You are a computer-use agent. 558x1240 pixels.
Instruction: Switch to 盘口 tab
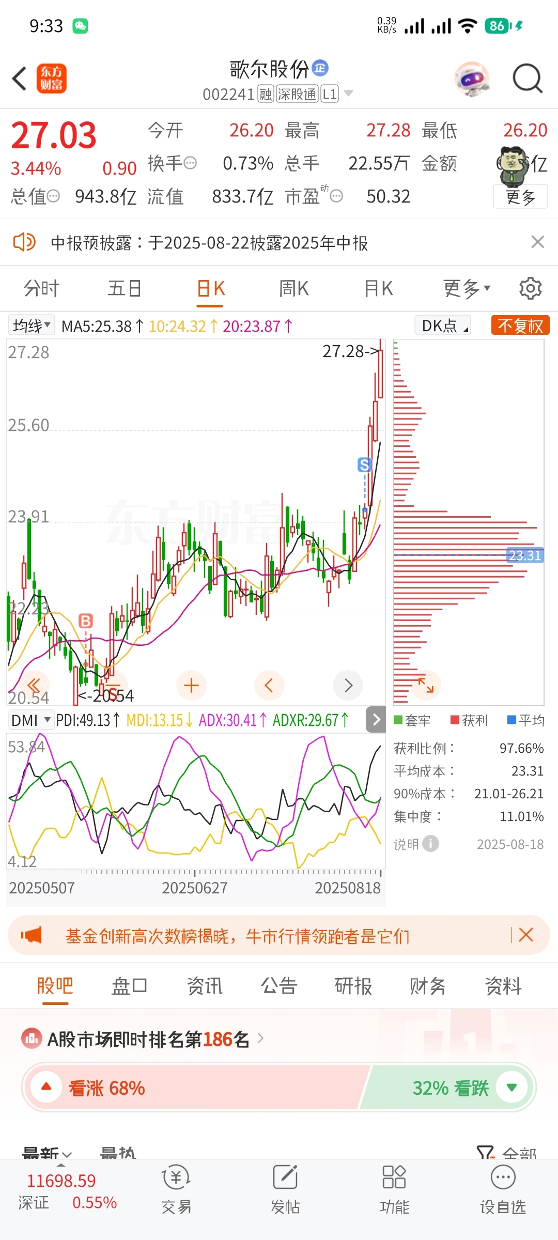pyautogui.click(x=129, y=986)
